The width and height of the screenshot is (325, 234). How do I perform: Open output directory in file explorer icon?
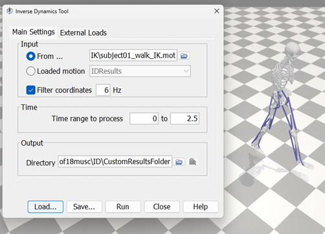[192, 161]
